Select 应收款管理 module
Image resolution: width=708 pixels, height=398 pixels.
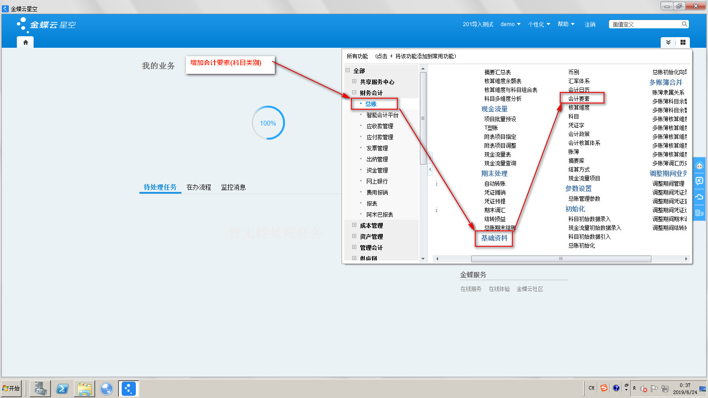click(x=380, y=126)
